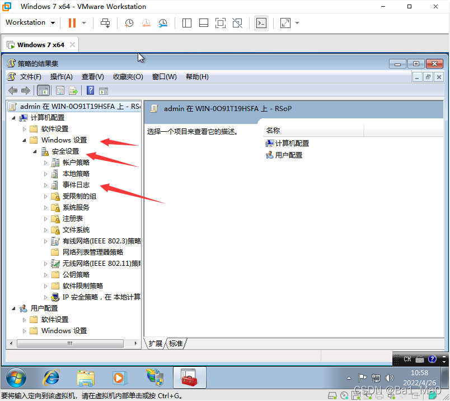Enter full screen mode icon
450x401 pixels.
pos(221,23)
